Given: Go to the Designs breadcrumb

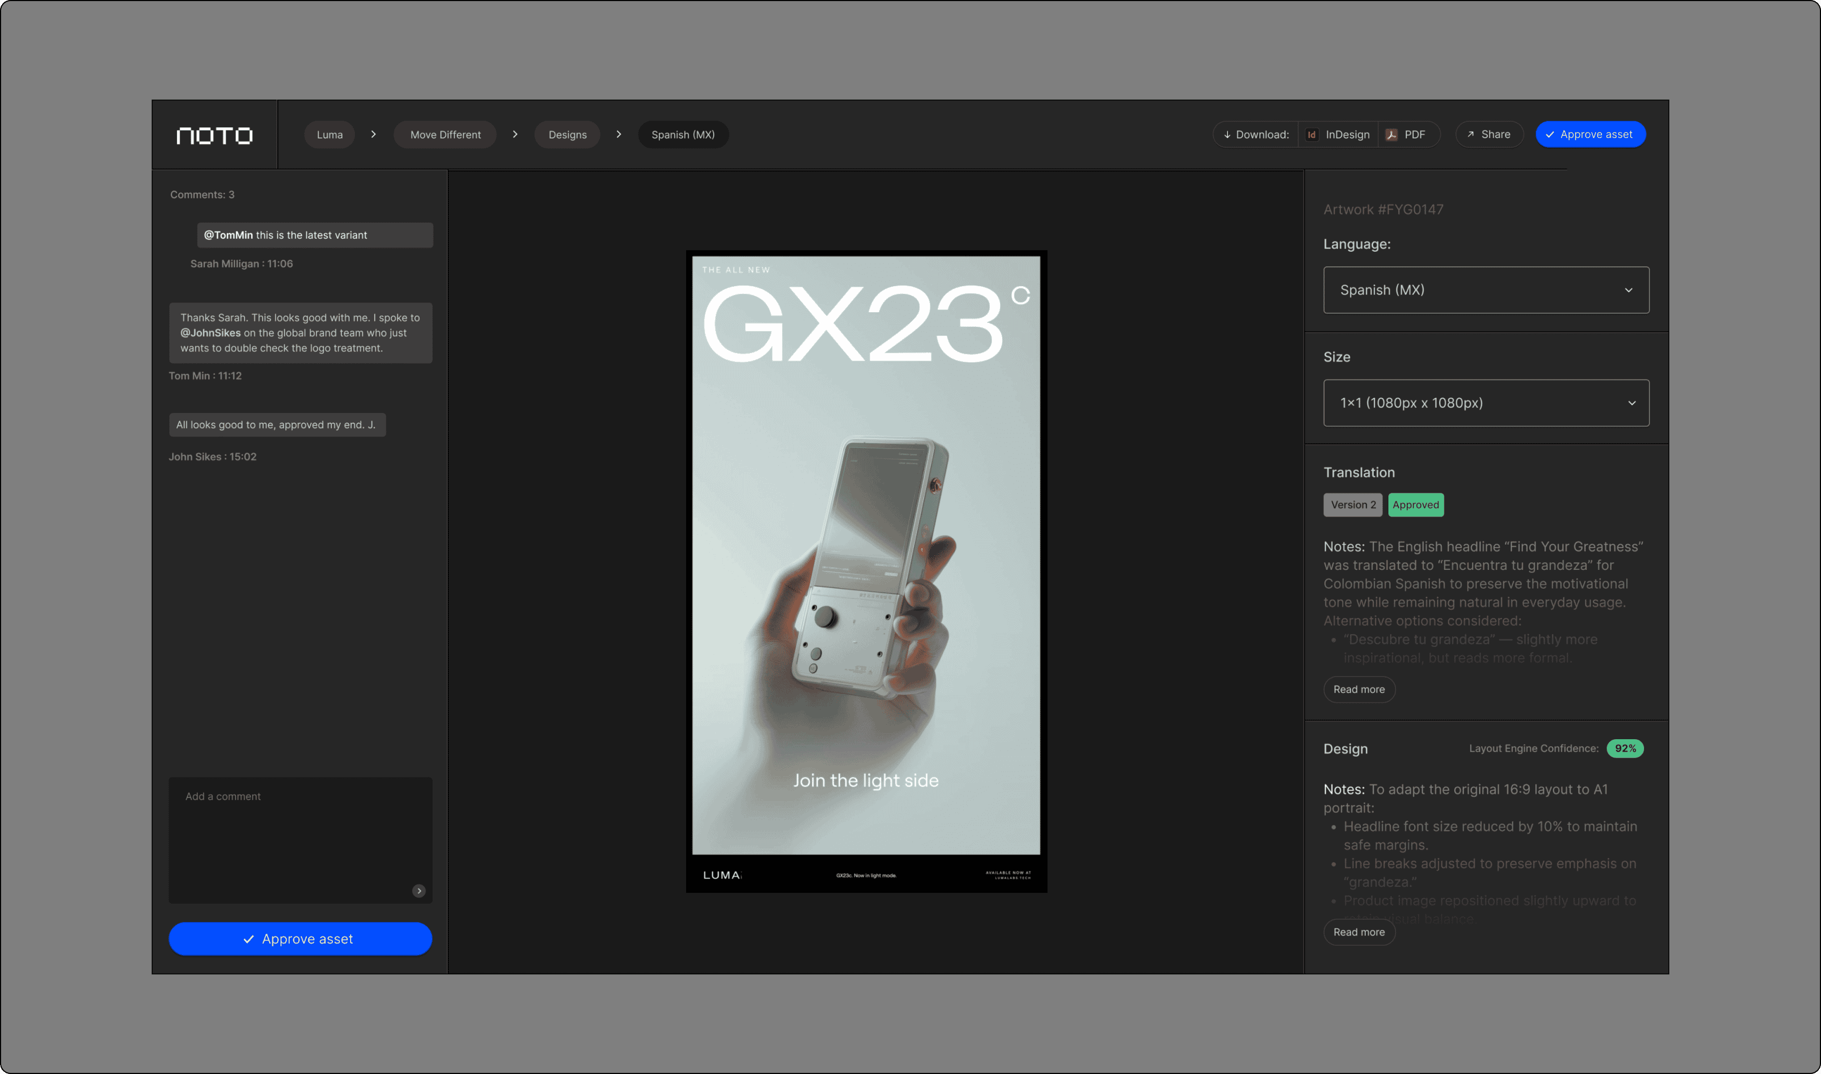Looking at the screenshot, I should (x=567, y=135).
